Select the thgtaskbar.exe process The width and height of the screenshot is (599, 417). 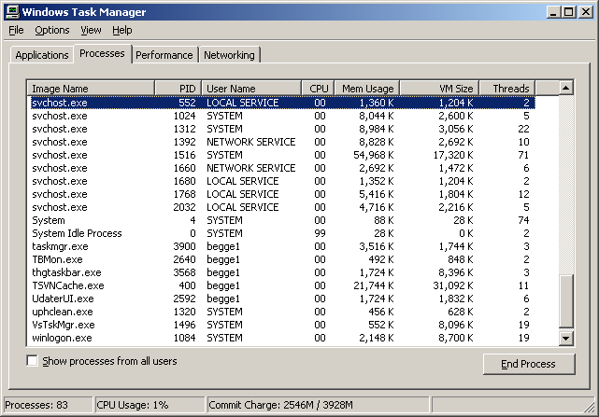point(282,272)
